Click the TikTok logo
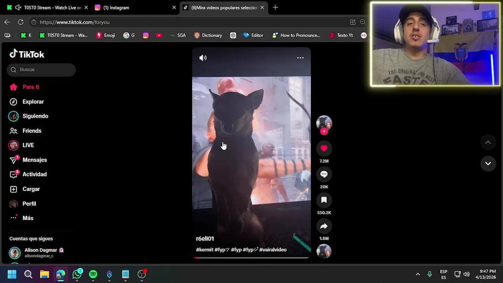503x283 pixels. click(27, 54)
